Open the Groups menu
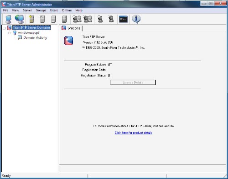The width and height of the screenshot is (228, 179). tap(41, 10)
